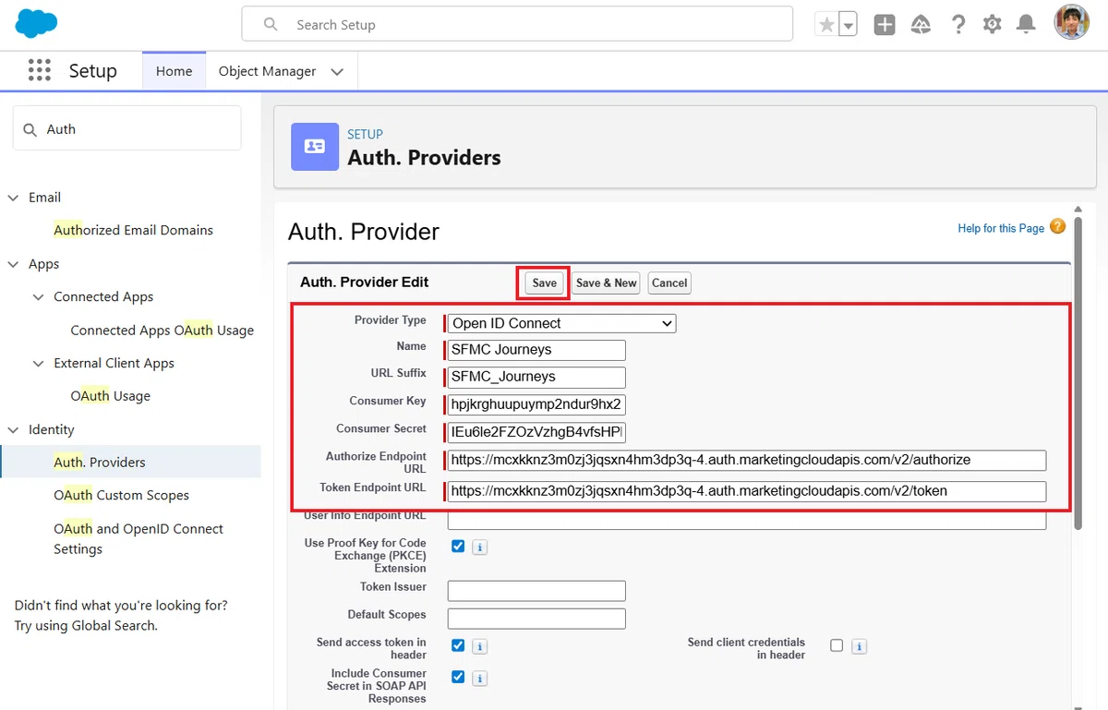Uncheck Send access token in header
The image size is (1108, 710).
click(x=458, y=645)
